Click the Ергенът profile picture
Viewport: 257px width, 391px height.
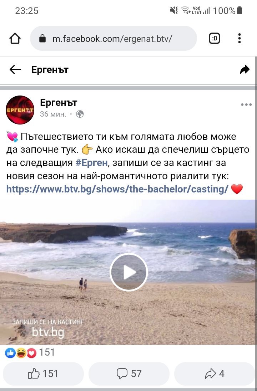coord(20,110)
